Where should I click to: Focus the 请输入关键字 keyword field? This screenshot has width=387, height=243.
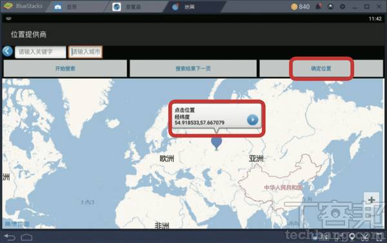click(x=41, y=52)
